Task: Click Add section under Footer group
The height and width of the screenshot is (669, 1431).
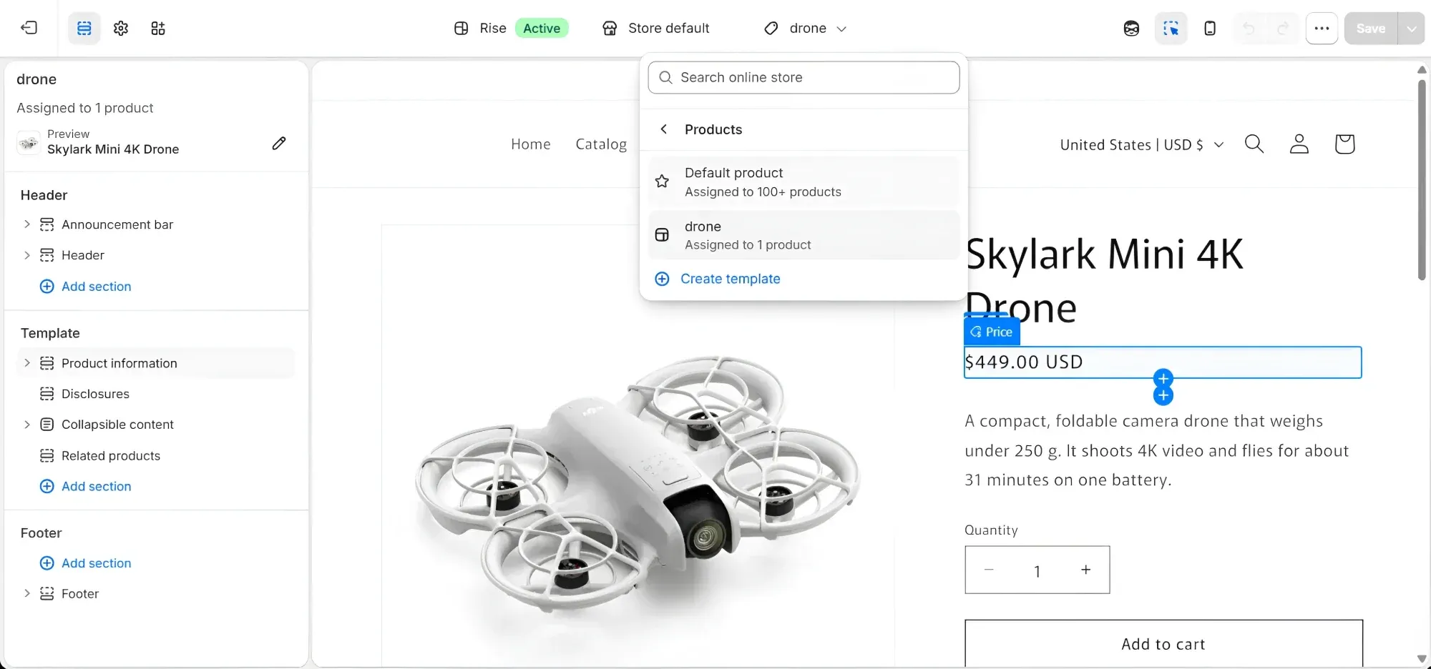Action: point(86,563)
